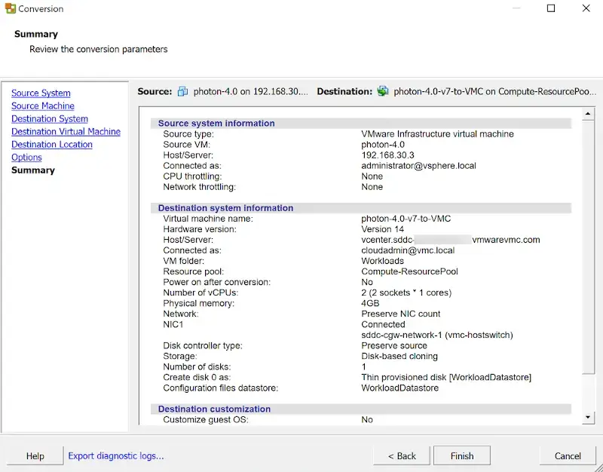
Task: Click Finish to start conversion
Action: [462, 456]
